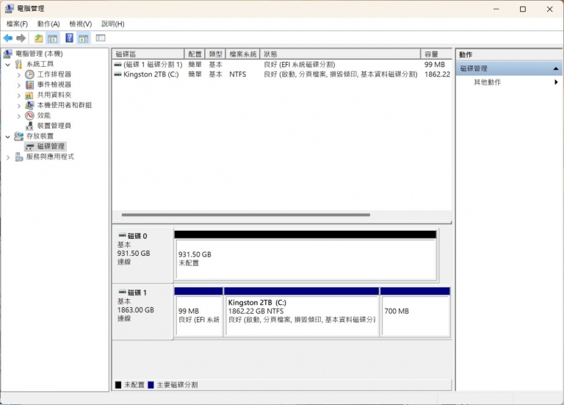Viewport: 564px width, 405px height.
Task: Sort by the 磁碟區 column header
Action: [x=148, y=54]
